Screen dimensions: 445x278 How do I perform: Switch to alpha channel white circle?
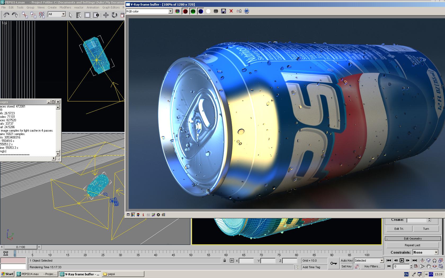208,11
